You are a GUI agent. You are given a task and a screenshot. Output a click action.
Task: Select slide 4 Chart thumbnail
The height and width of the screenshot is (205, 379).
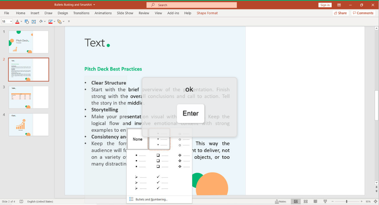29,125
